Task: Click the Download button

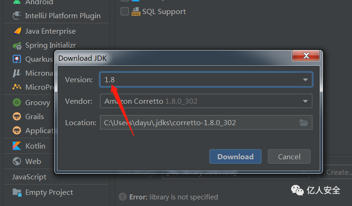Action: click(235, 156)
